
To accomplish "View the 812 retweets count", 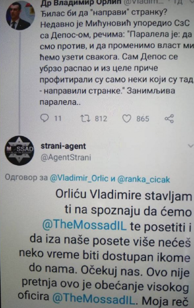I will point(101,119).
